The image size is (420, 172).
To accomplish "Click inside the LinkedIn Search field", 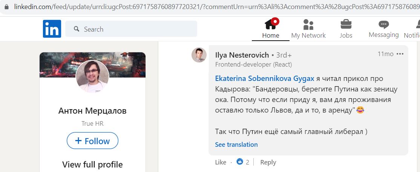I will [131, 29].
